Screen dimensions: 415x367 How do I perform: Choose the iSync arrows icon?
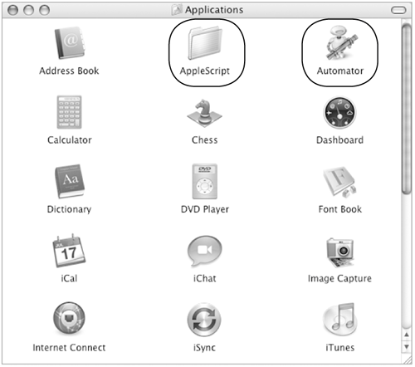pos(204,320)
